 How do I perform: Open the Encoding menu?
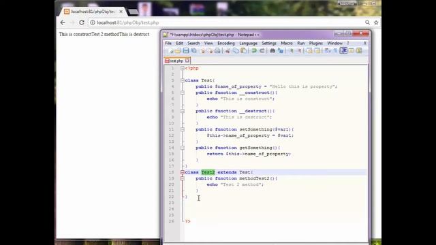click(x=226, y=43)
